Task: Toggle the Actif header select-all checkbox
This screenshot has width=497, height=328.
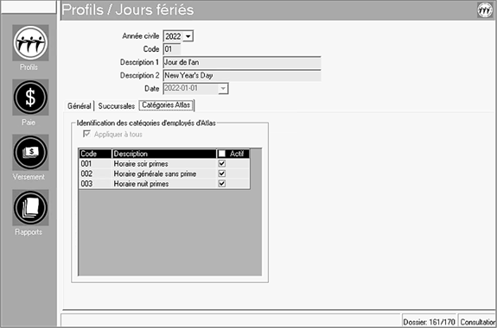Action: tap(222, 154)
